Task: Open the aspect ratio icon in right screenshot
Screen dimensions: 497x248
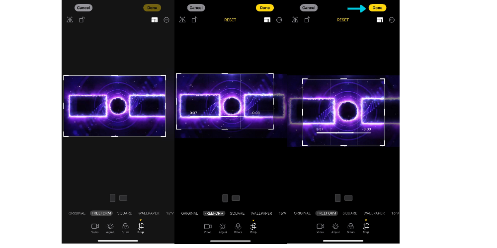Action: [380, 20]
